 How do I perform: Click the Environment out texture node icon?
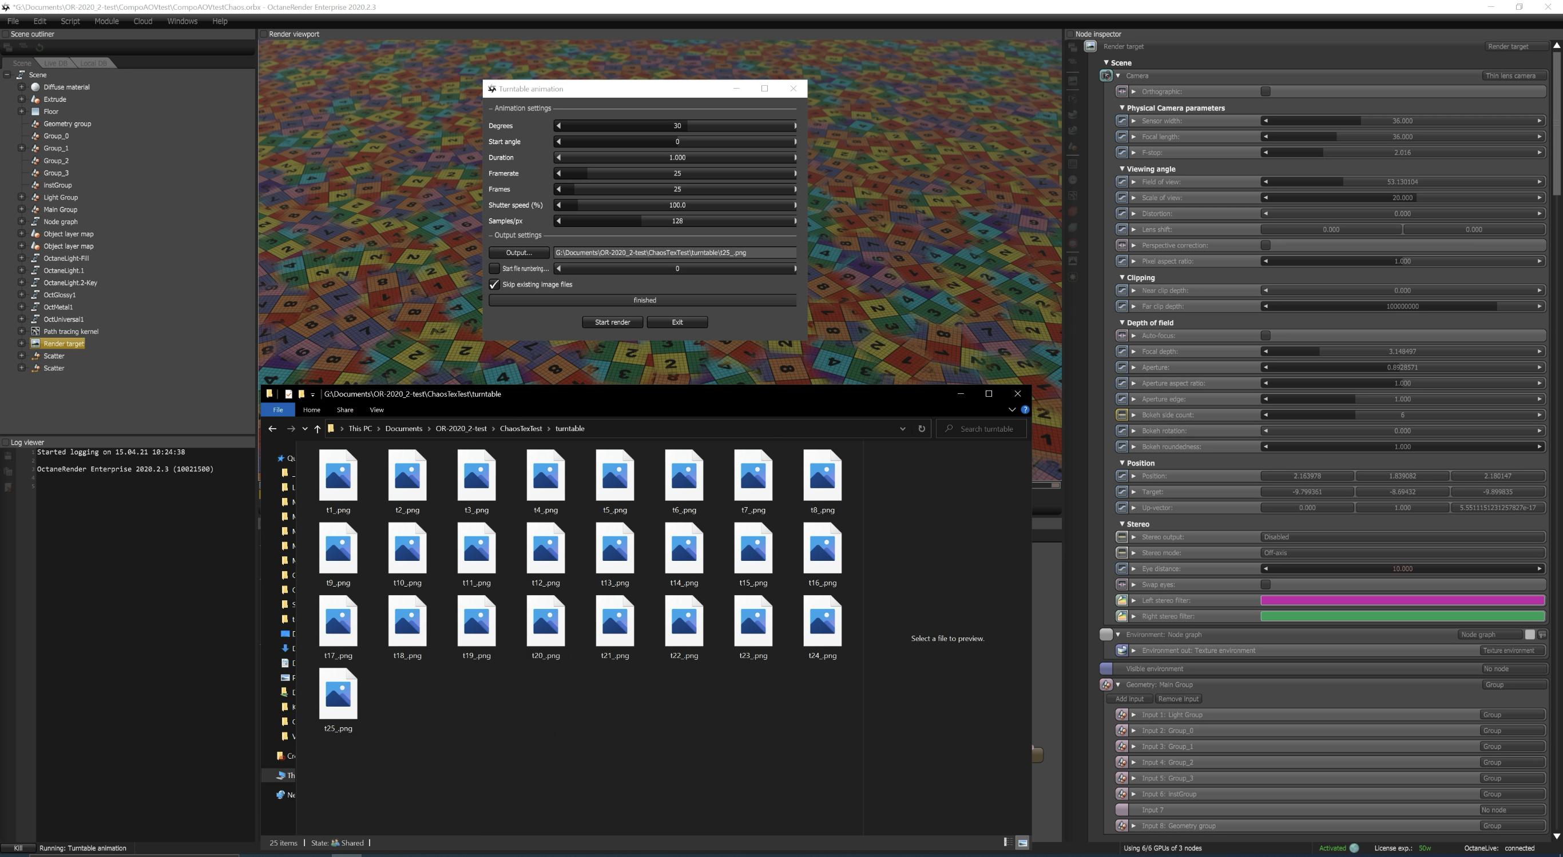(1121, 650)
